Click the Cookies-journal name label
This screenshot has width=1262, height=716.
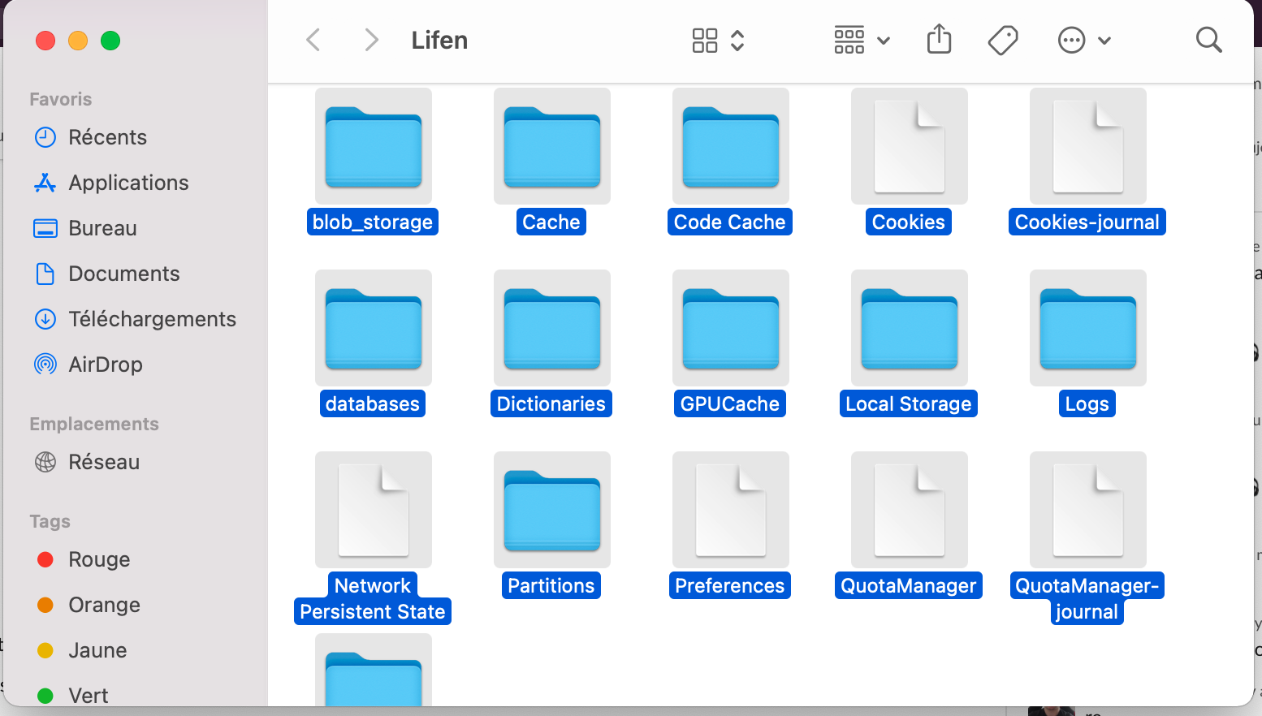(x=1087, y=222)
